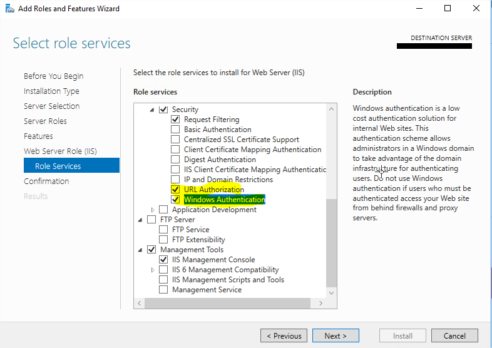The image size is (492, 348).
Task: Click the Next button
Action: click(x=336, y=335)
